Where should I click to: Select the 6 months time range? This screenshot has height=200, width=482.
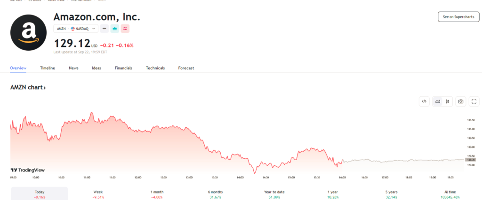coord(216,194)
